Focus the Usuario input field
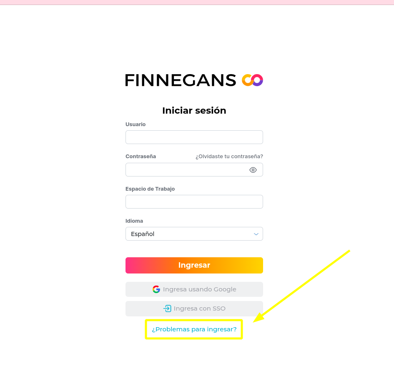This screenshot has height=368, width=394. tap(194, 137)
